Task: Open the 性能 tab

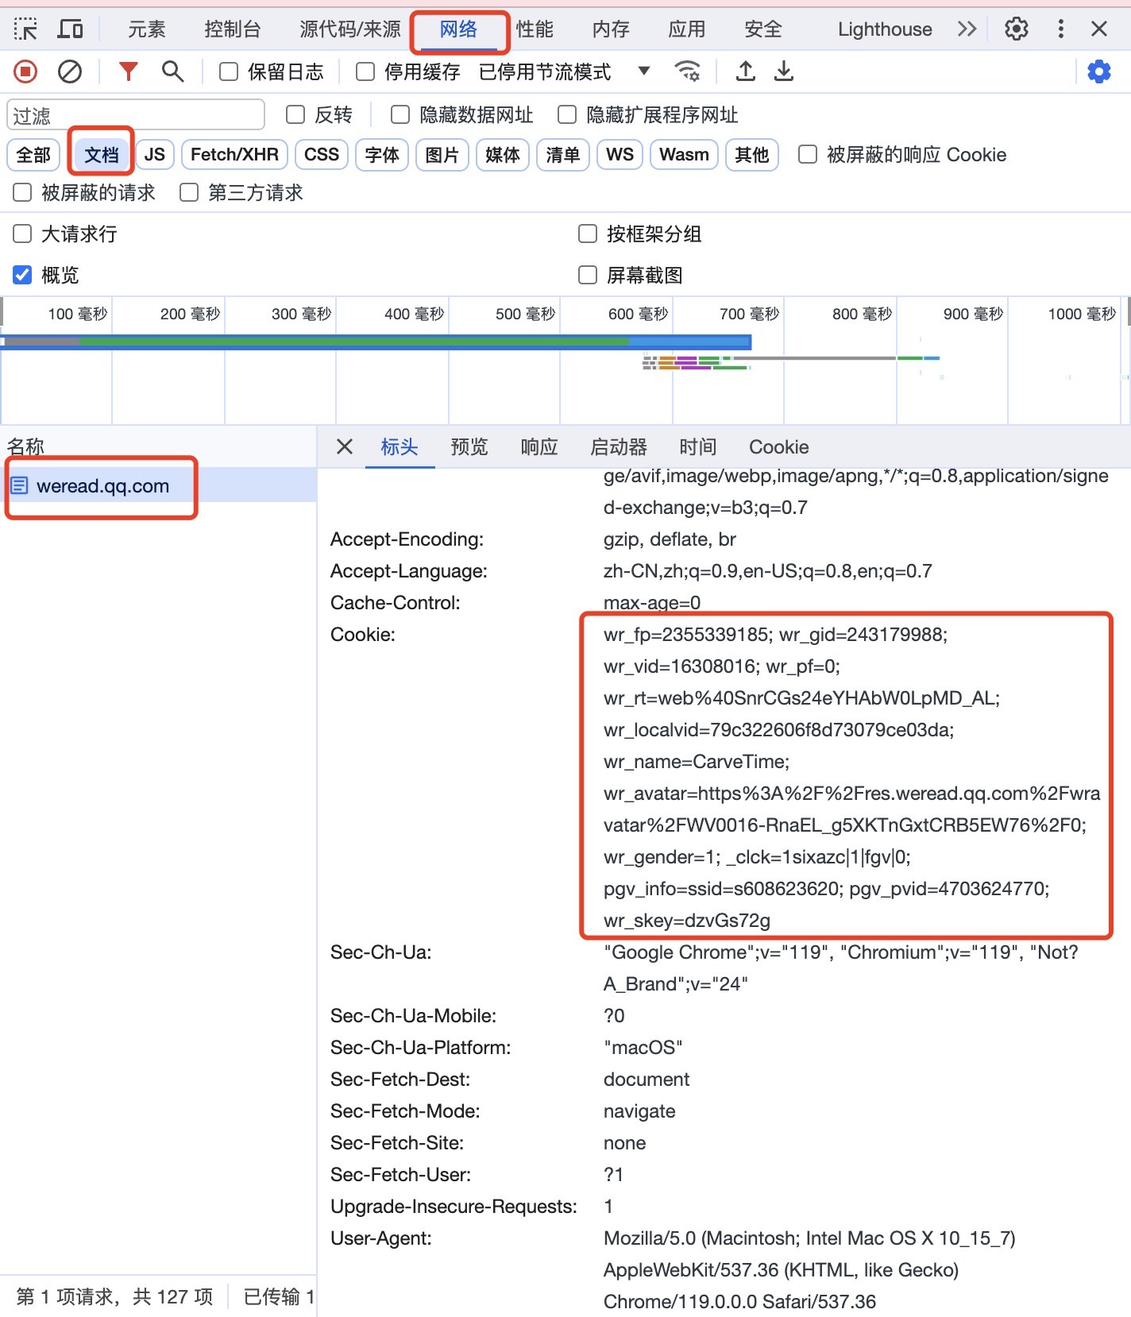Action: pyautogui.click(x=535, y=29)
